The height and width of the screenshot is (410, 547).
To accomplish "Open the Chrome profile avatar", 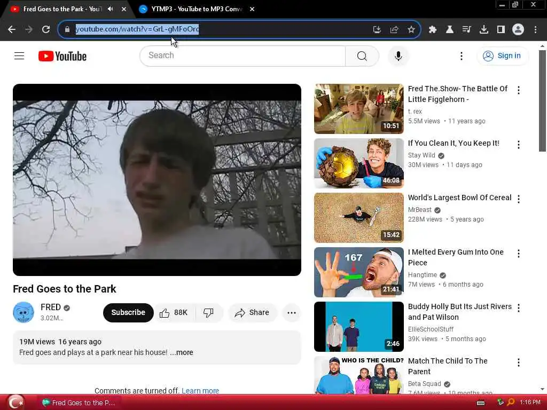I will click(518, 30).
